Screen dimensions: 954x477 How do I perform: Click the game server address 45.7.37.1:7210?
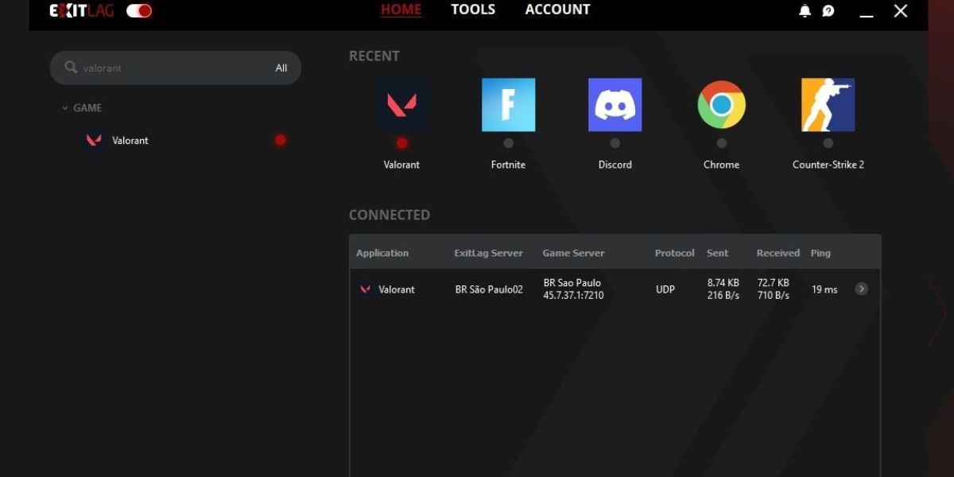[574, 296]
